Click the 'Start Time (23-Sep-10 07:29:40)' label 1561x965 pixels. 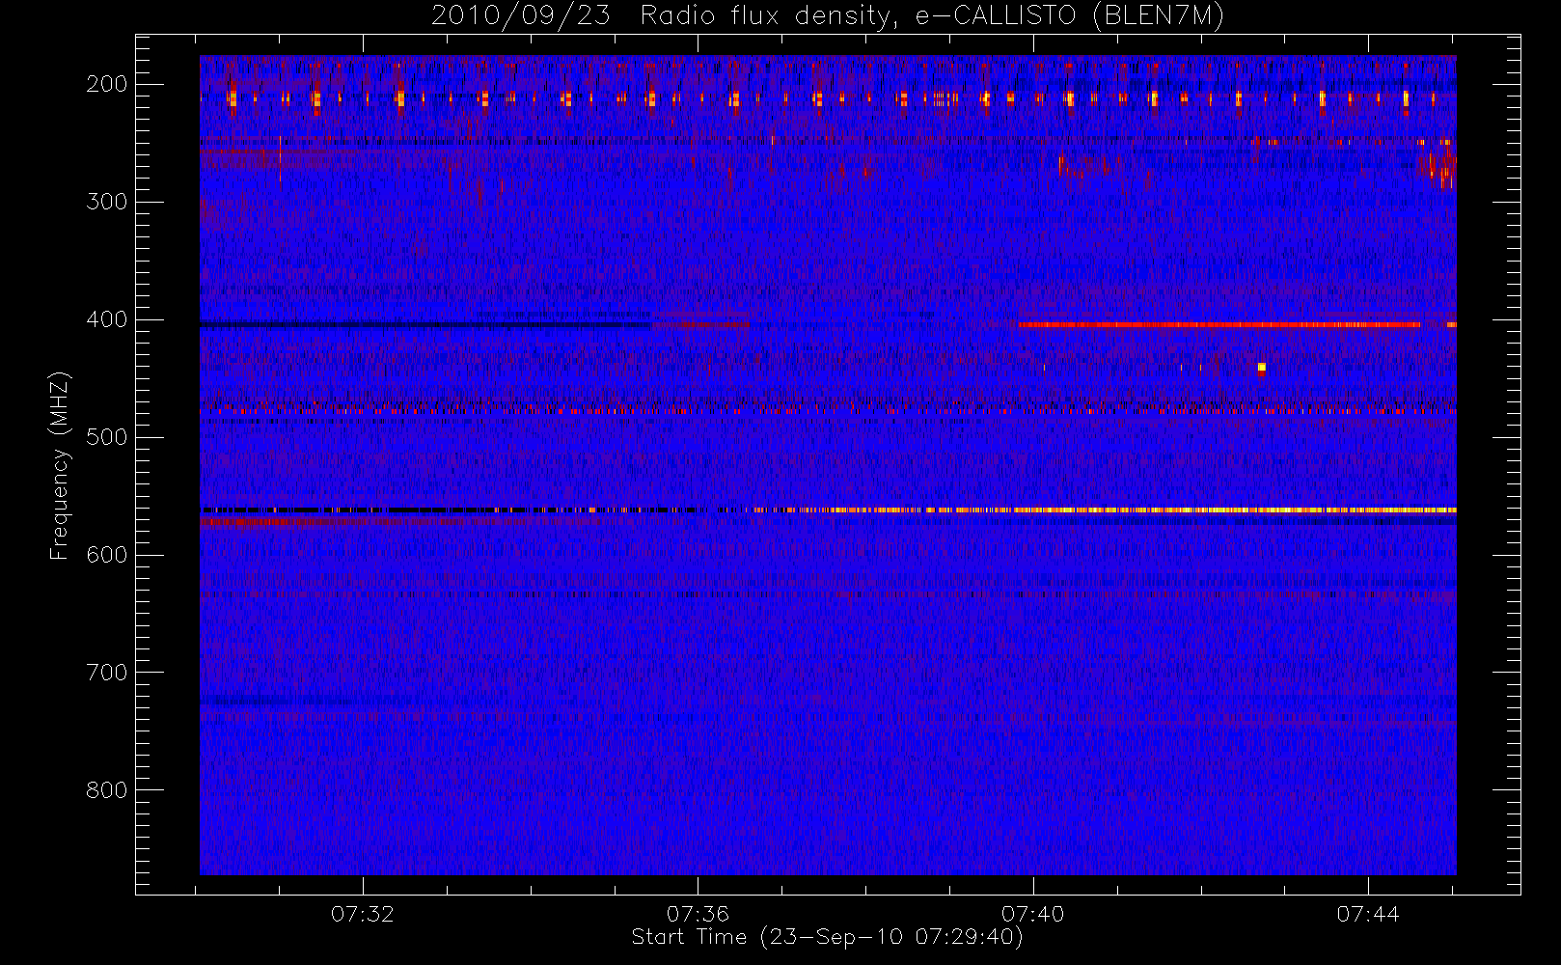[827, 937]
